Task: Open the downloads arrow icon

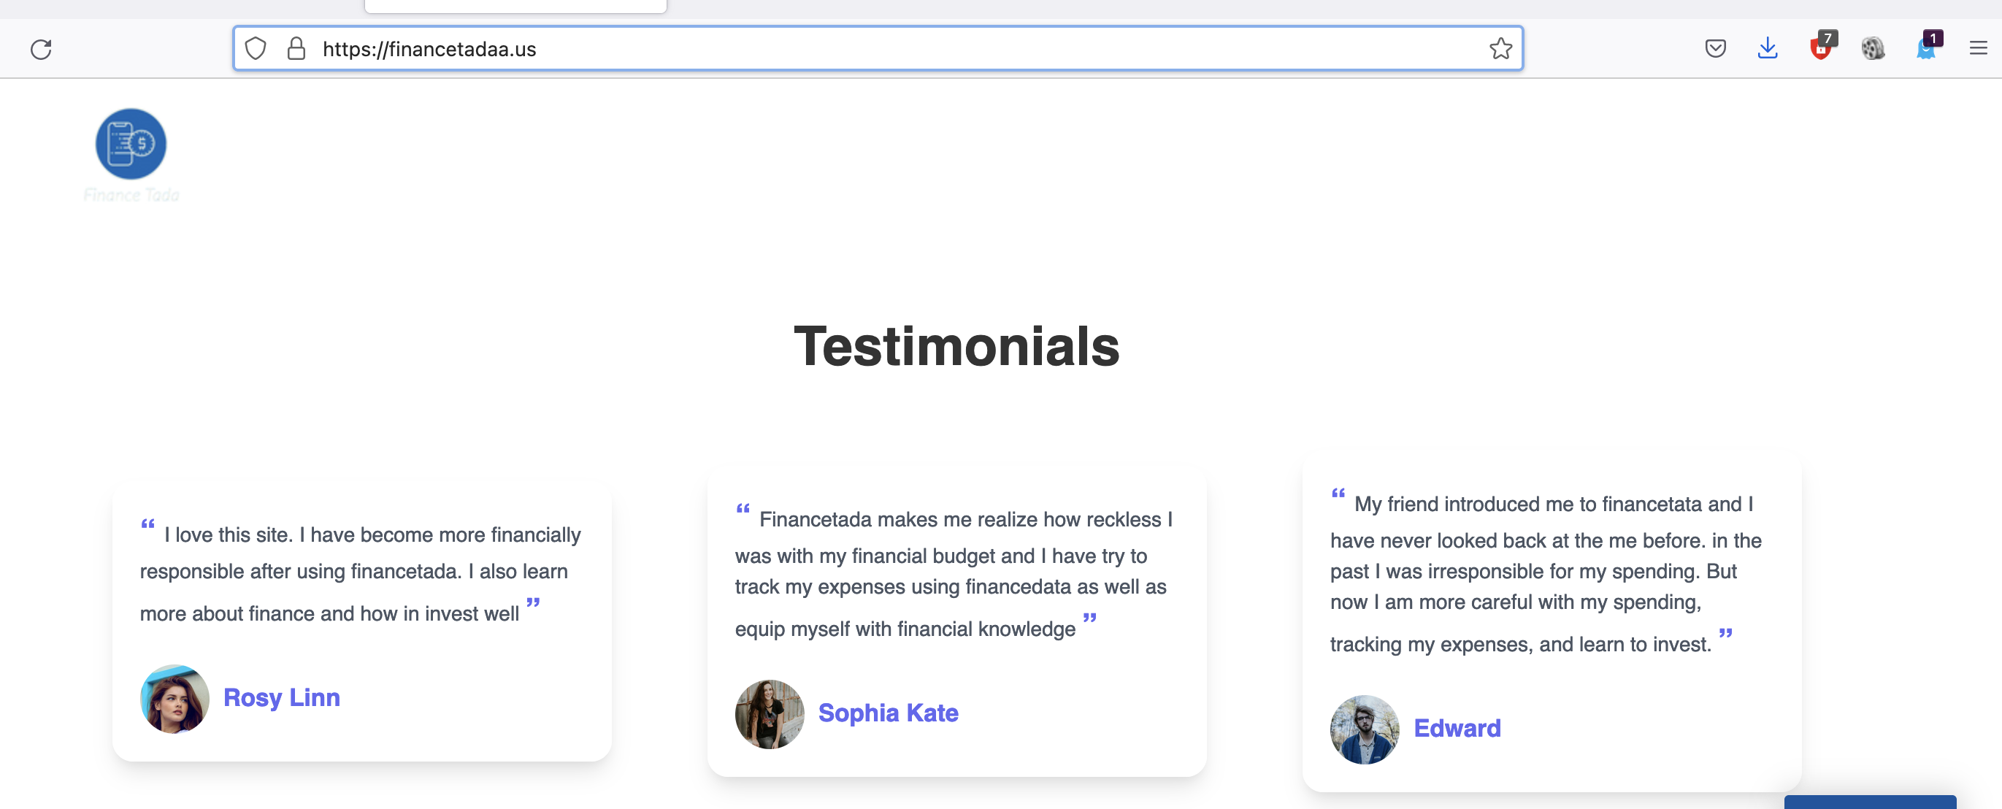Action: tap(1768, 49)
